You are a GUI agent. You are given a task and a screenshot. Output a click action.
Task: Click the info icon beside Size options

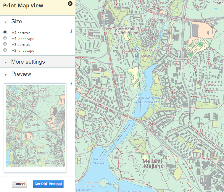click(71, 31)
